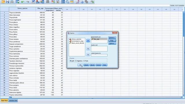The width and height of the screenshot is (185, 104).
Task: Click the Label Cases by field
Action: [99, 55]
